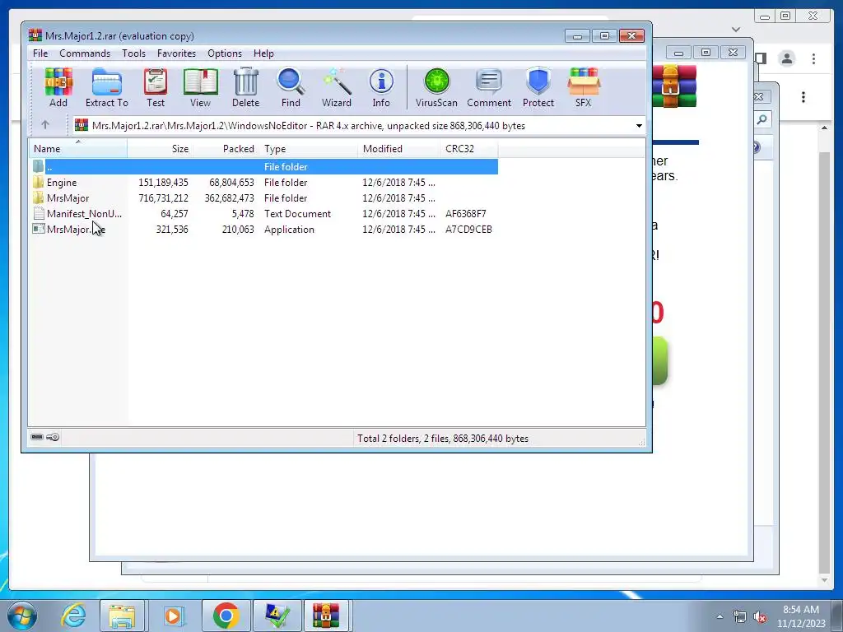Sort by the Packed column header

coord(226,148)
